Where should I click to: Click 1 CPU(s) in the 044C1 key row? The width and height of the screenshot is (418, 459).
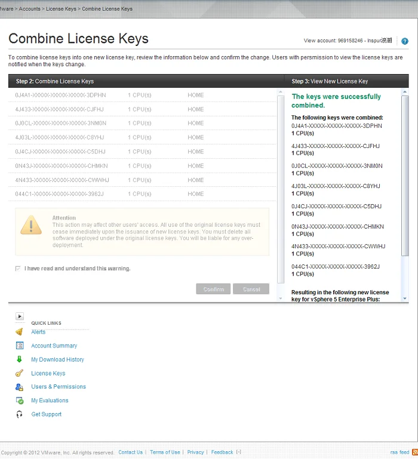pyautogui.click(x=139, y=194)
